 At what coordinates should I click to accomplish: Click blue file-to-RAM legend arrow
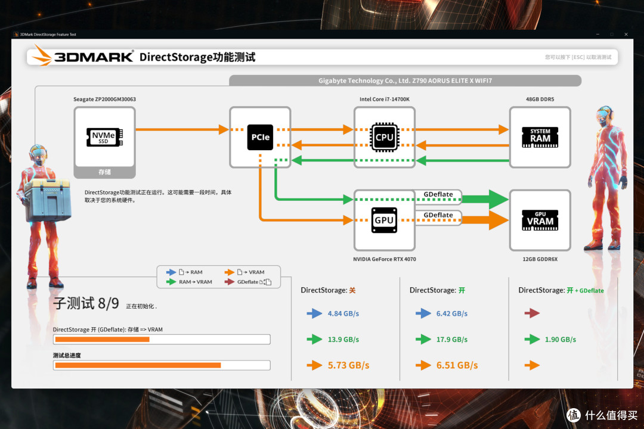(171, 272)
